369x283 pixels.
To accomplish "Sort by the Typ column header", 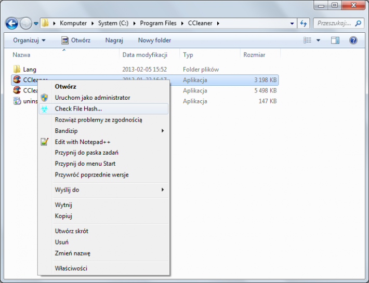I will (x=188, y=55).
